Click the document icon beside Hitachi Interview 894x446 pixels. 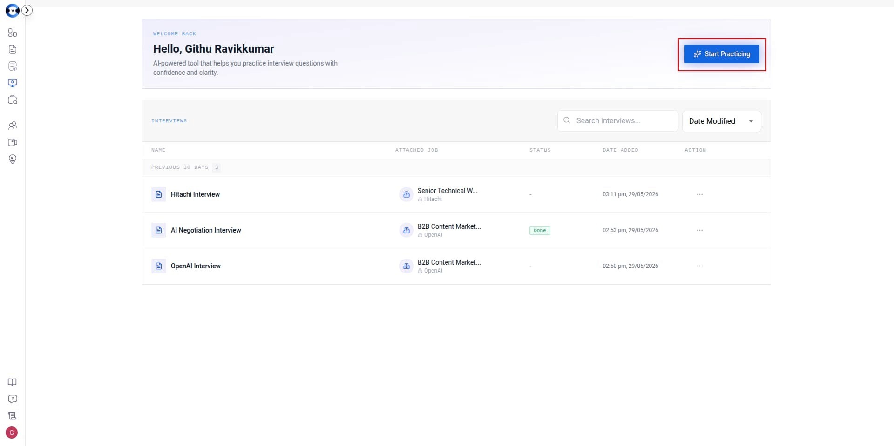tap(159, 194)
